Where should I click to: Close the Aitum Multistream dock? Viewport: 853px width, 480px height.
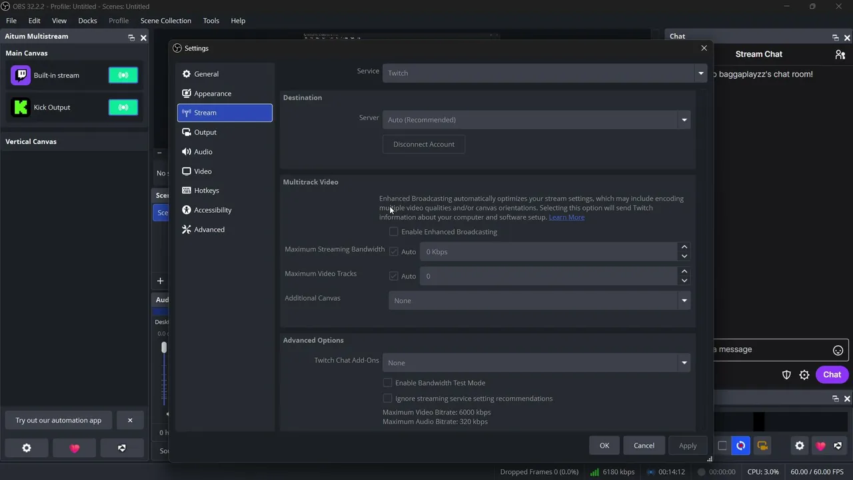143,37
